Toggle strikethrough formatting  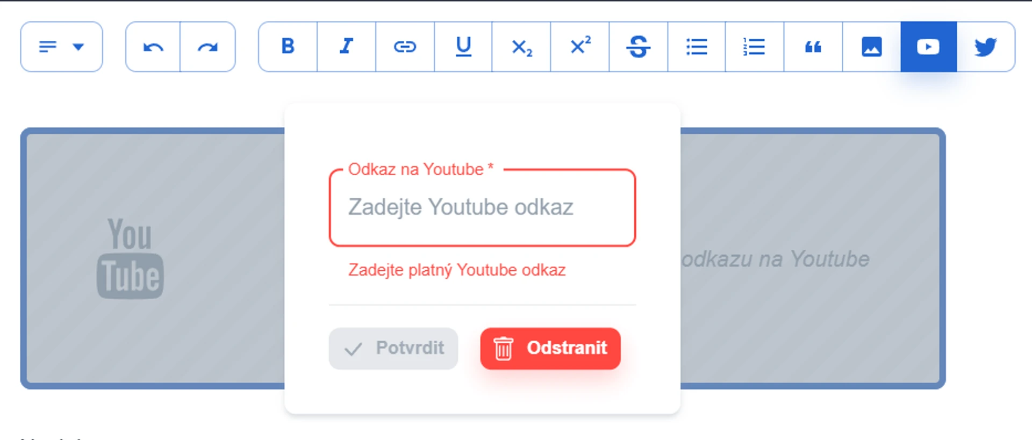tap(639, 47)
